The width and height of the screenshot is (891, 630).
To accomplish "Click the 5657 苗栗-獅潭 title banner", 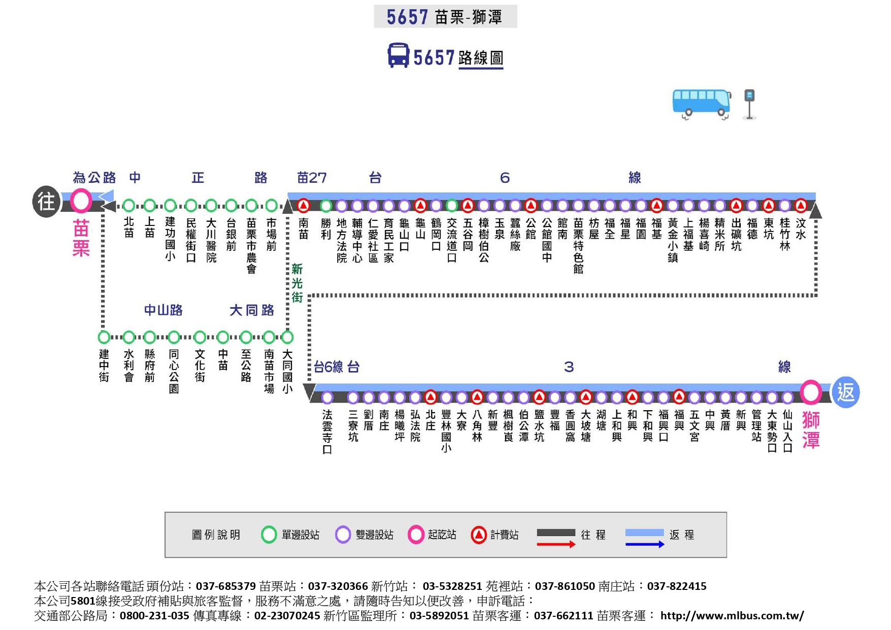I will [445, 17].
